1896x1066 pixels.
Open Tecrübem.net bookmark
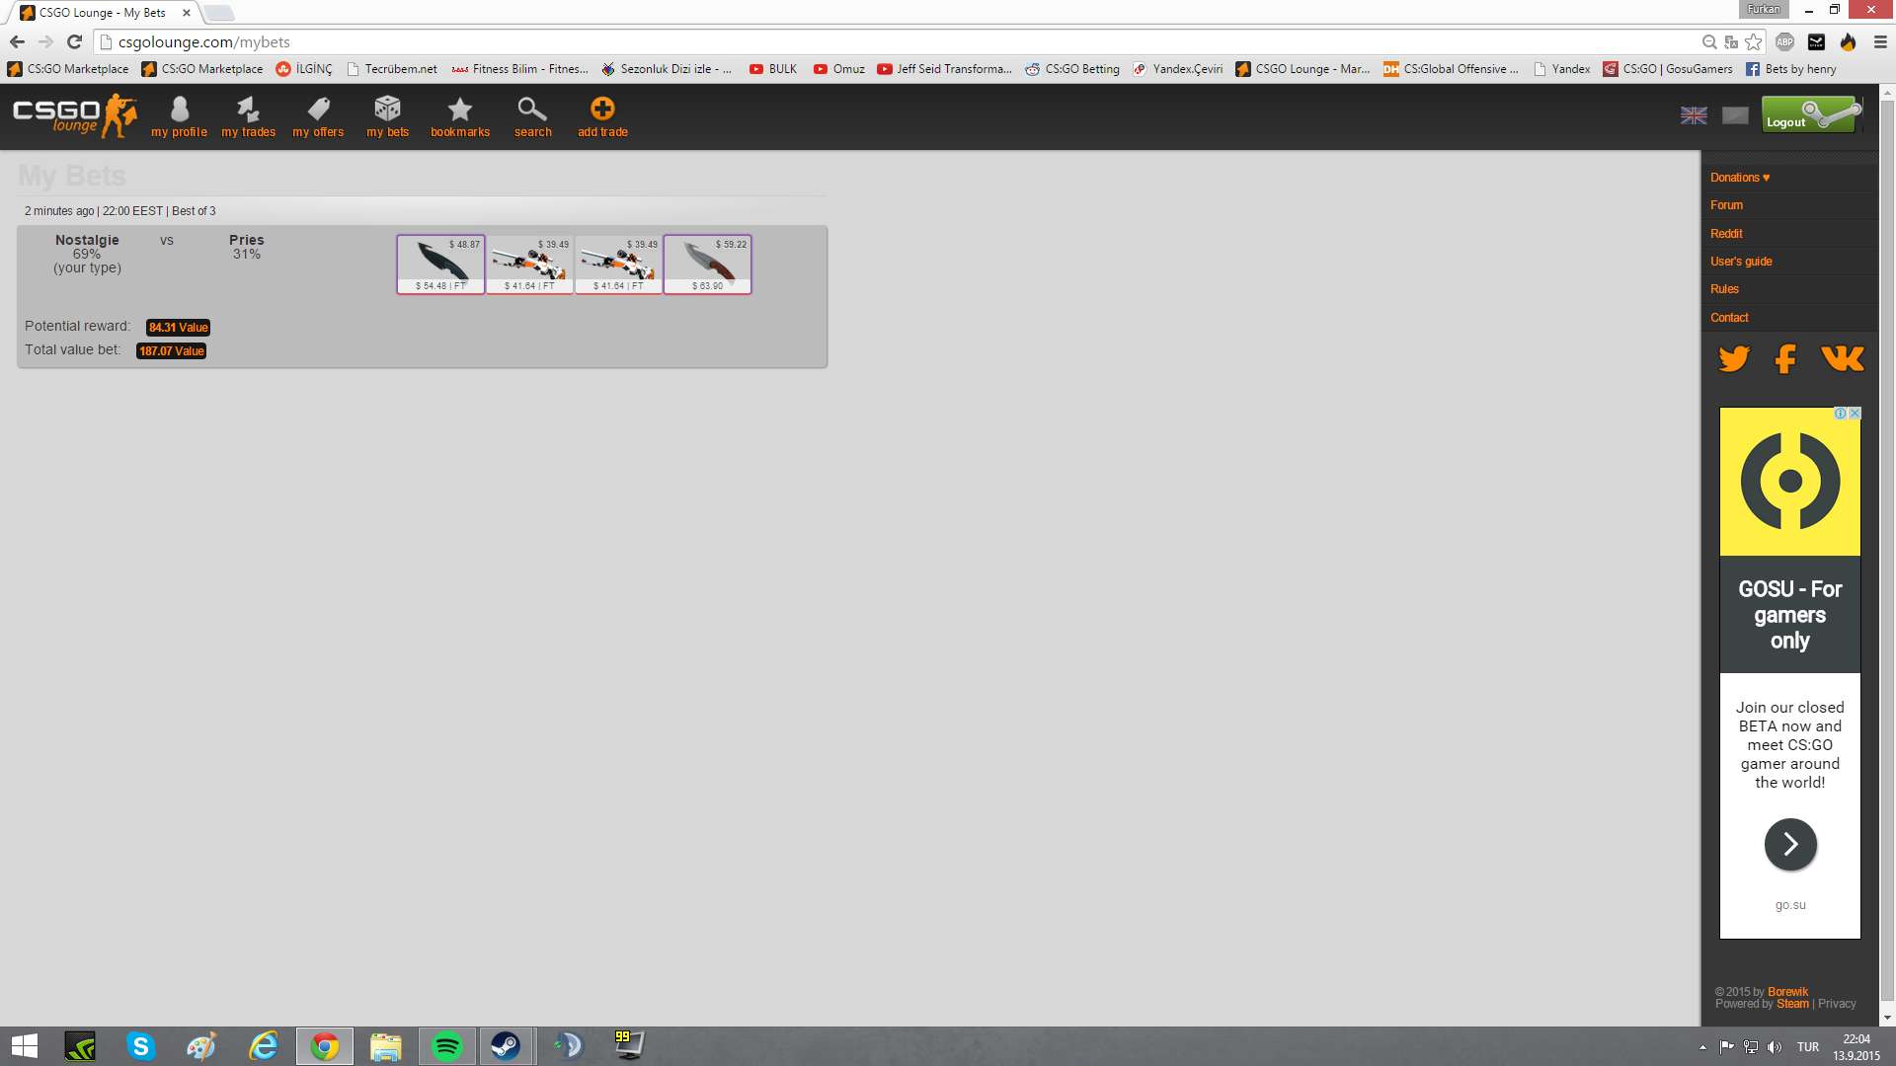tap(391, 69)
